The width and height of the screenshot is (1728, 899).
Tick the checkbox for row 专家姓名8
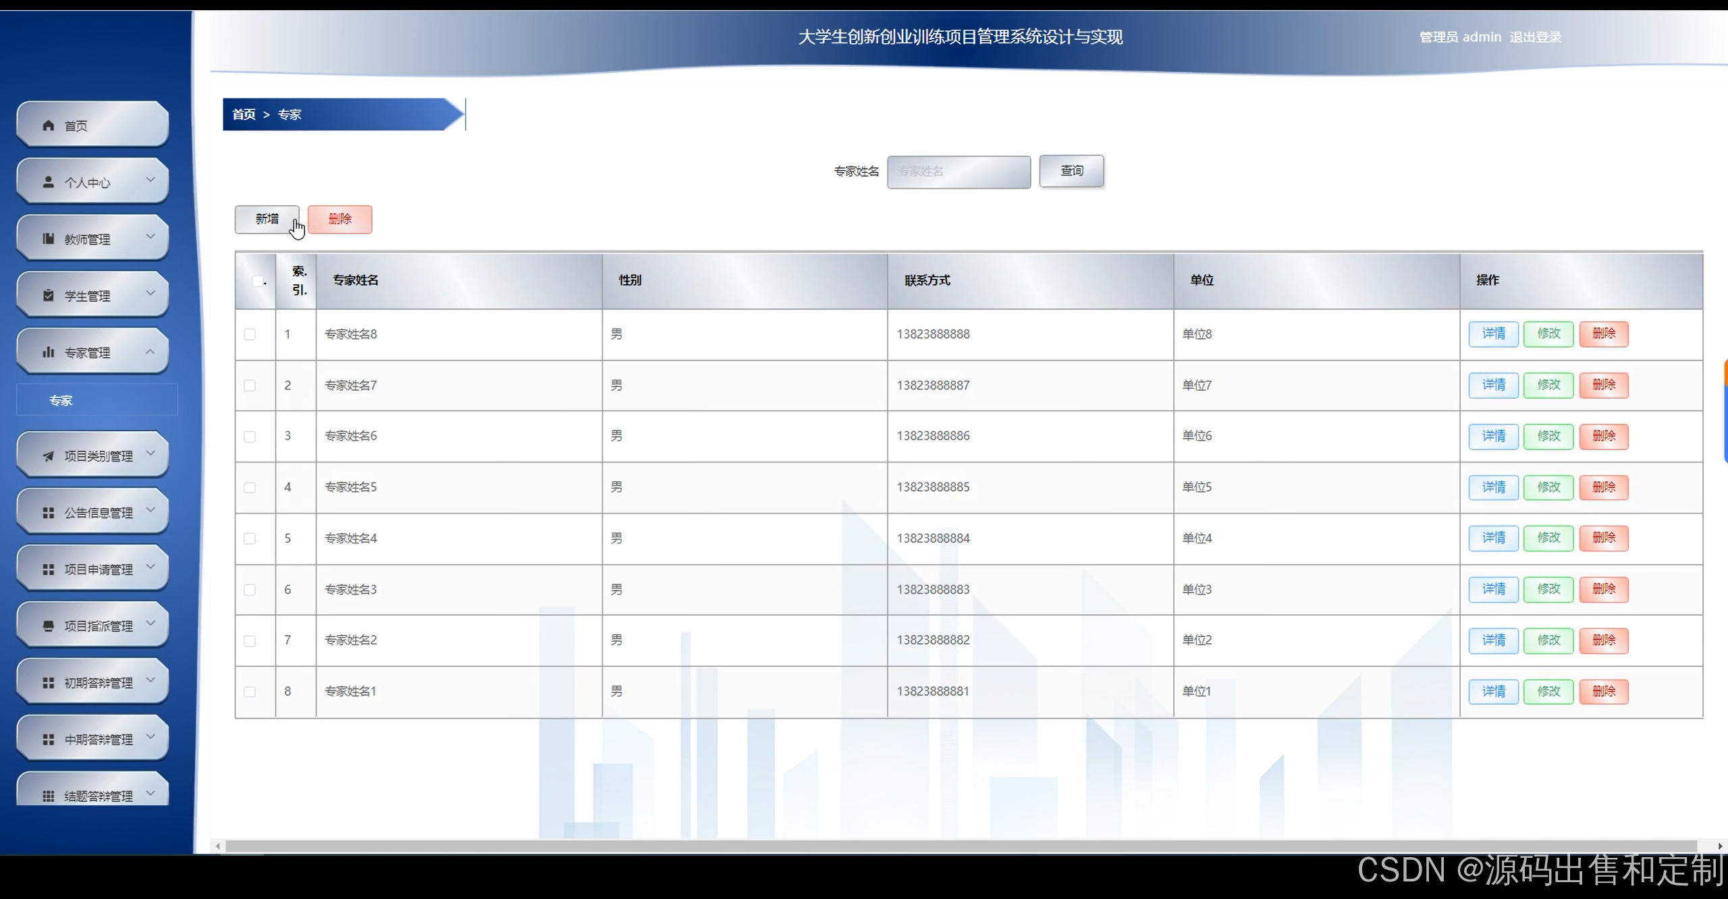pos(250,334)
